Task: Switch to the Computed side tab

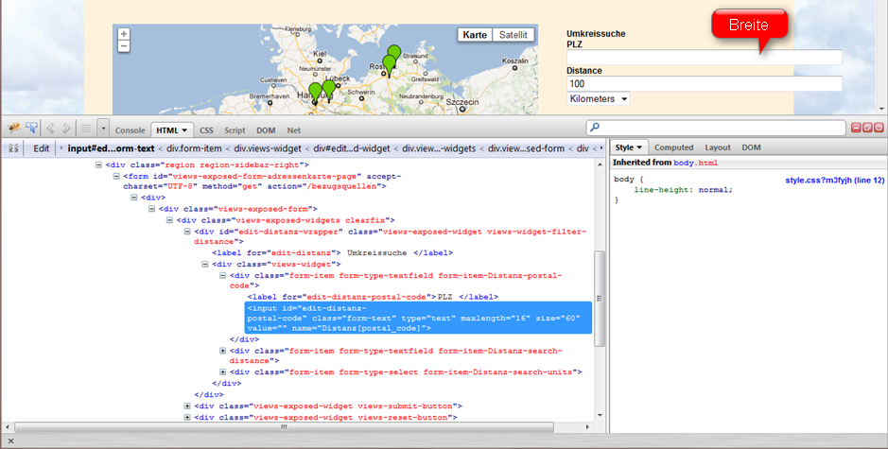Action: 673,147
